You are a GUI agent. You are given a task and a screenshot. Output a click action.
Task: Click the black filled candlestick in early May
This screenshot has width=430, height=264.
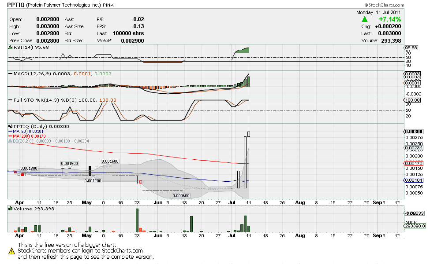click(90, 171)
